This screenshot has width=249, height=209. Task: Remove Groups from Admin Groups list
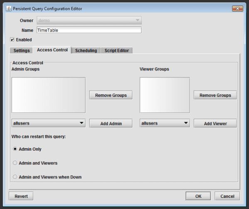tap(111, 95)
